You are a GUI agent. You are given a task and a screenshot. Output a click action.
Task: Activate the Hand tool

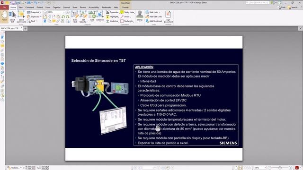pyautogui.click(x=4, y=16)
